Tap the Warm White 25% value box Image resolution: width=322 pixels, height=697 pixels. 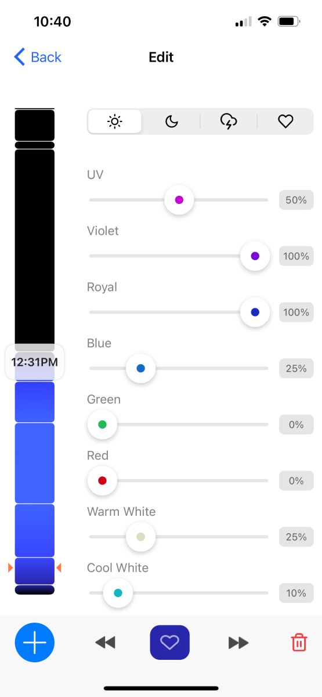296,537
